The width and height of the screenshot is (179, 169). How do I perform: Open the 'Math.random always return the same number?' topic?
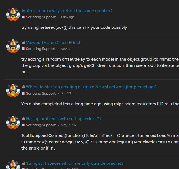click(x=67, y=11)
